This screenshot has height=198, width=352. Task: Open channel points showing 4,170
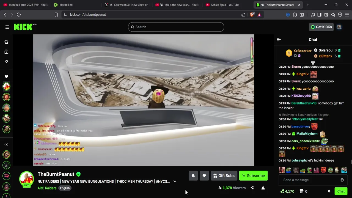[x=287, y=191]
